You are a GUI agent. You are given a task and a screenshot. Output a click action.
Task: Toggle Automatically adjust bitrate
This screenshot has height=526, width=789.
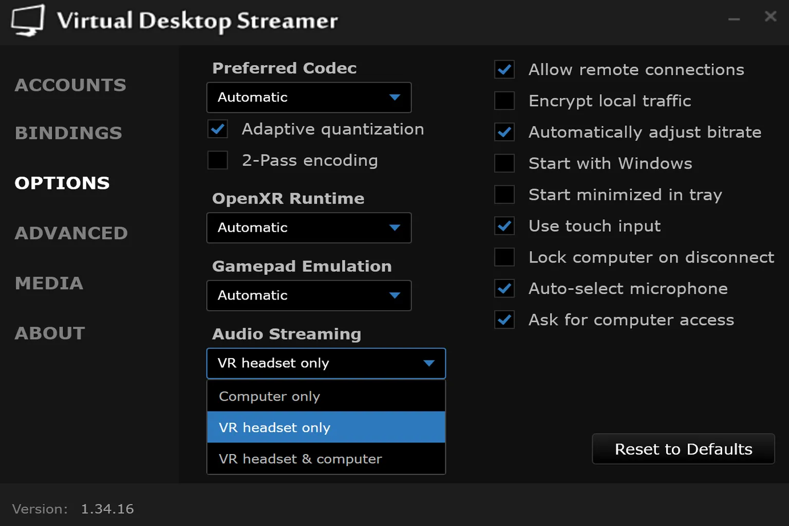pos(504,132)
